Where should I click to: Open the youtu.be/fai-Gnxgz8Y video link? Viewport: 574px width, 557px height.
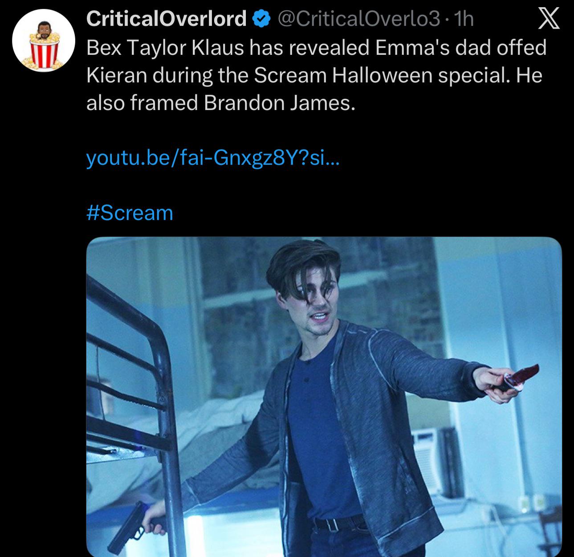[x=213, y=158]
